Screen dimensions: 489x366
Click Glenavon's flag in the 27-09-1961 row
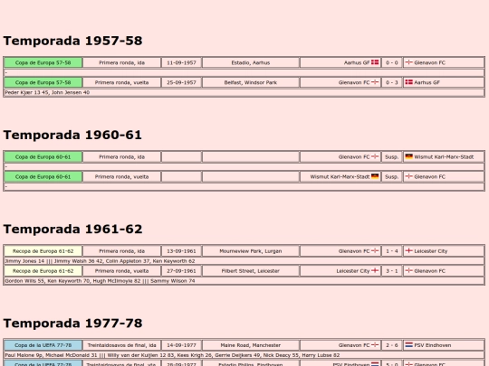408,270
